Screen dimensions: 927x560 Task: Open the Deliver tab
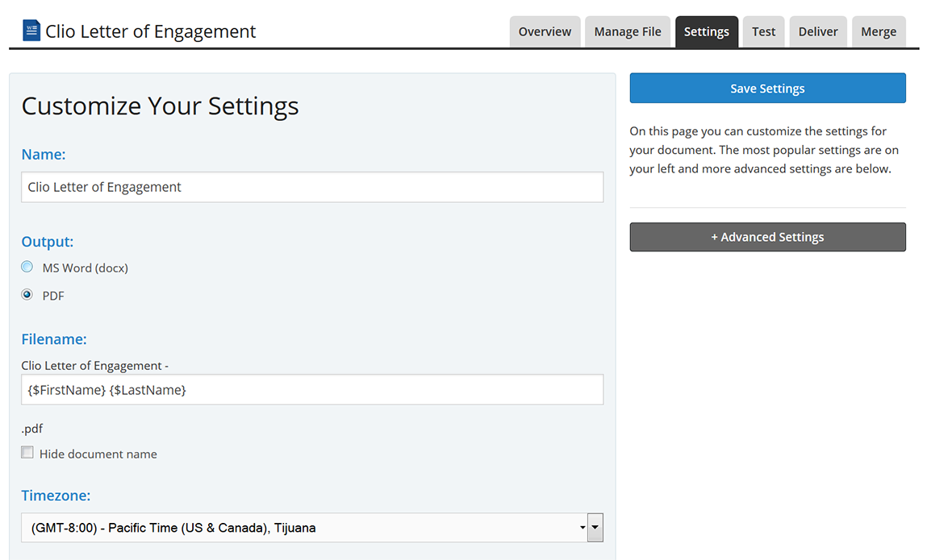tap(818, 32)
